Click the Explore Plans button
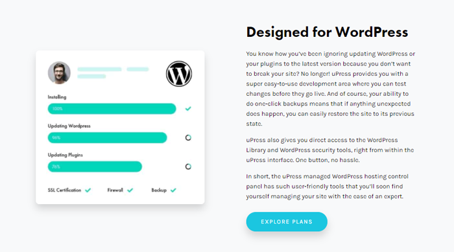Viewport: 454px width, 252px height. pos(287,222)
